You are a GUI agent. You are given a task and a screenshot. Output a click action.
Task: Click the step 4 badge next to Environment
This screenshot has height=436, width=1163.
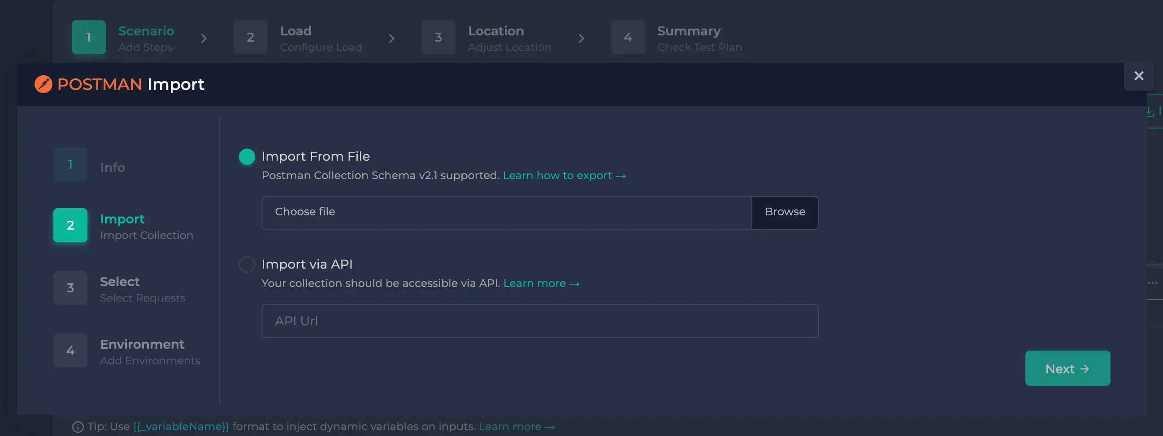pyautogui.click(x=70, y=351)
